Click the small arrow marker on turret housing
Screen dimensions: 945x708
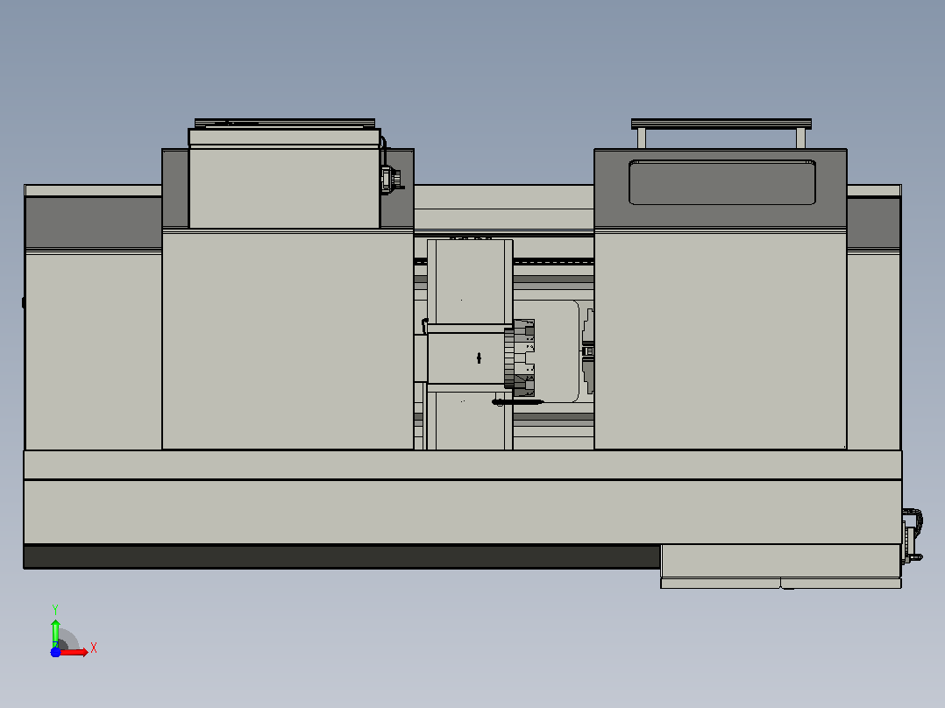coord(480,358)
